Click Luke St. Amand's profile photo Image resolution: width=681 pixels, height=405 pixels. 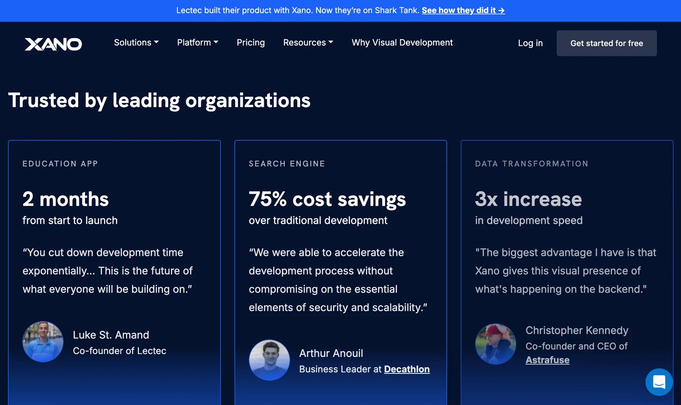(x=43, y=342)
